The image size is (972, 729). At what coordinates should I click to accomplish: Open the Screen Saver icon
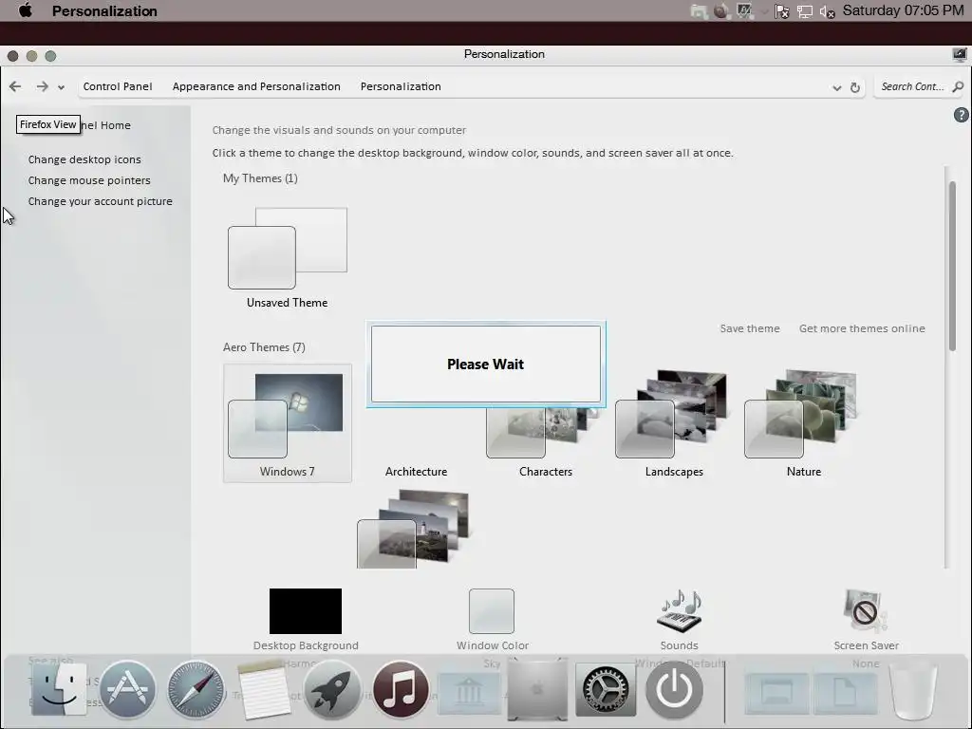[x=866, y=610]
